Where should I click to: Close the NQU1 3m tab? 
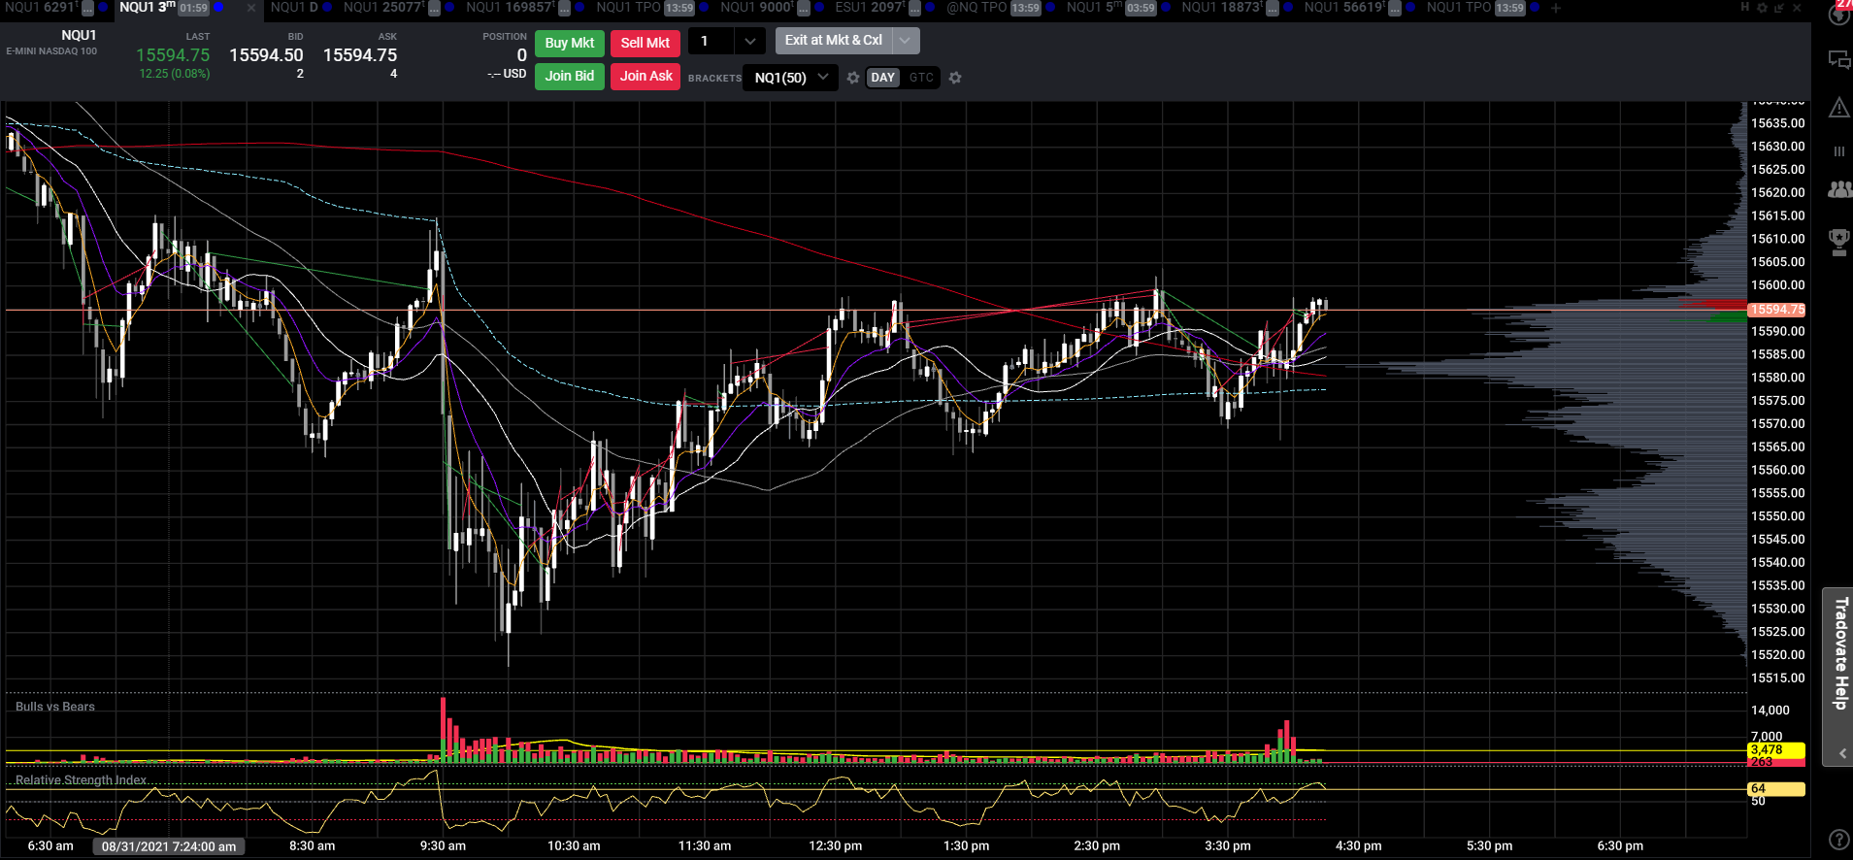click(x=251, y=8)
